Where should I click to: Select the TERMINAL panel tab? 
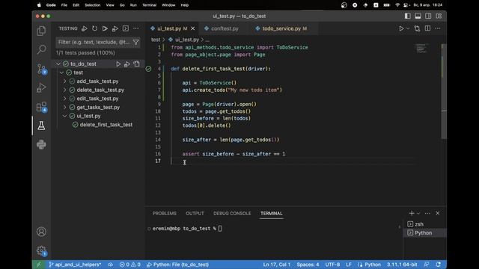tap(271, 214)
